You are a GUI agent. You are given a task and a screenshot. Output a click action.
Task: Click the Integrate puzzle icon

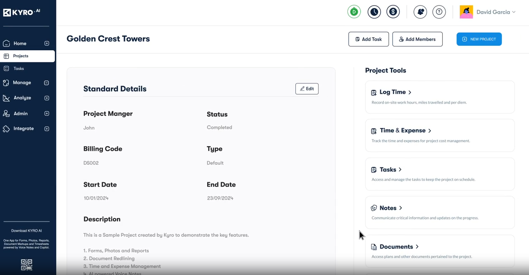coord(6,129)
